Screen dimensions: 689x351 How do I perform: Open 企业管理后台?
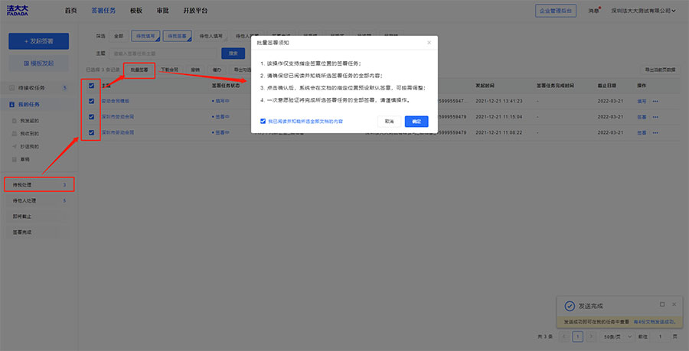coord(556,11)
